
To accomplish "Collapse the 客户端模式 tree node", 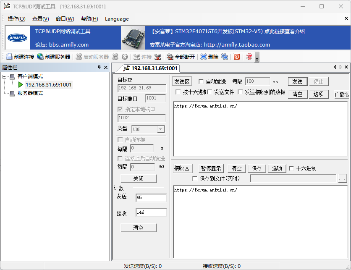I will (5, 76).
